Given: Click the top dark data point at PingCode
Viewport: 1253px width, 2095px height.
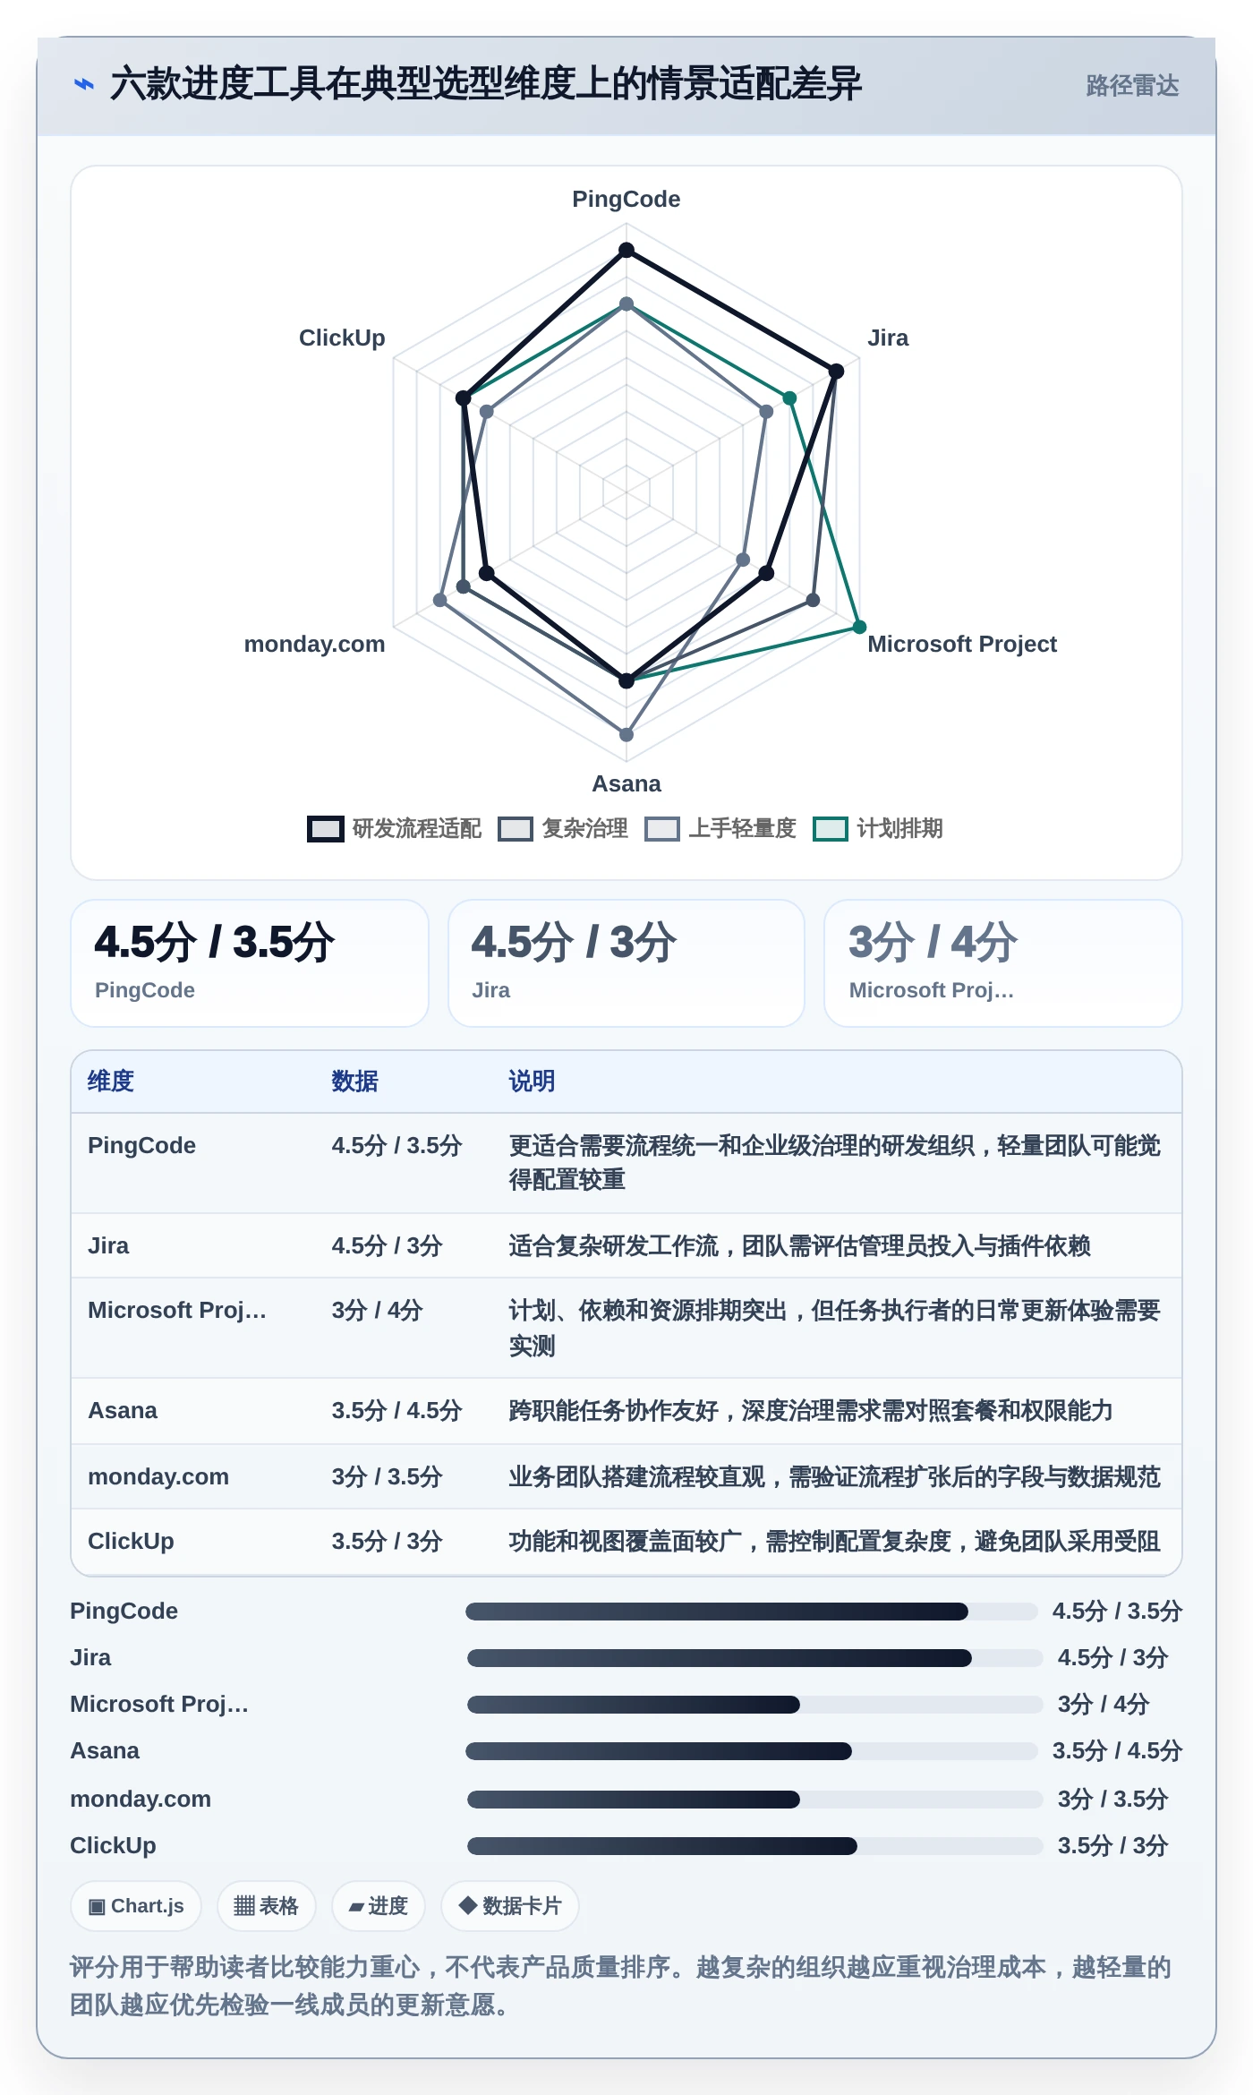Looking at the screenshot, I should point(626,250).
